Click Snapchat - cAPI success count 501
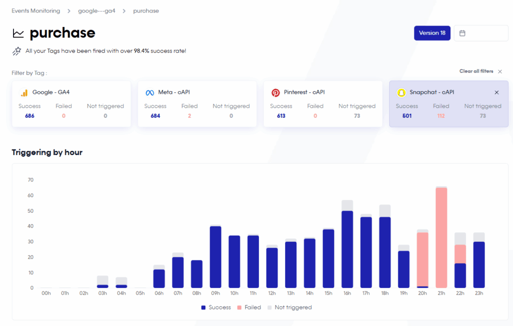The image size is (513, 326). (407, 116)
